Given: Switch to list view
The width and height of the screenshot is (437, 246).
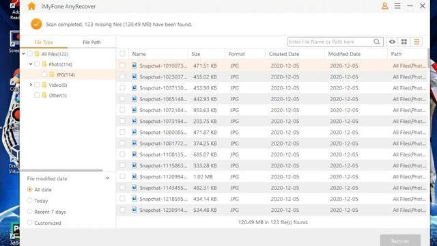Looking at the screenshot, I should point(417,42).
